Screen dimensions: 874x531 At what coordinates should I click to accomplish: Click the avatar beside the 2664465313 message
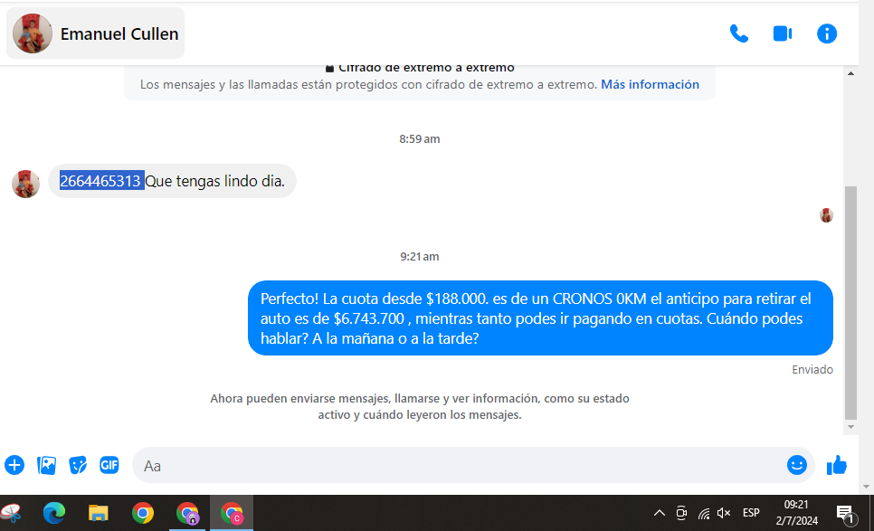25,184
